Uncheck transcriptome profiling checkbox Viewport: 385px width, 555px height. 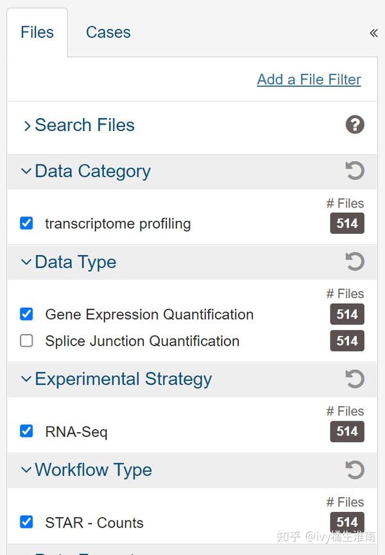coord(26,224)
